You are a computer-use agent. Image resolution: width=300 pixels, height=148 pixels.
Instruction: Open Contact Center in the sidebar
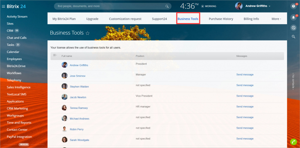[x=17, y=130]
